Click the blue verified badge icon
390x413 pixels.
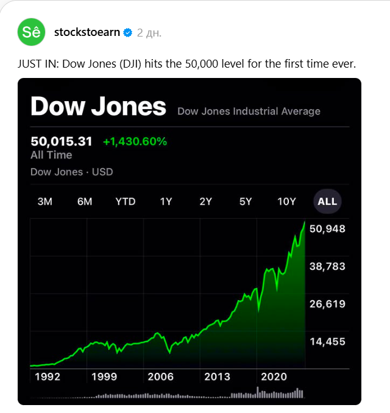128,32
